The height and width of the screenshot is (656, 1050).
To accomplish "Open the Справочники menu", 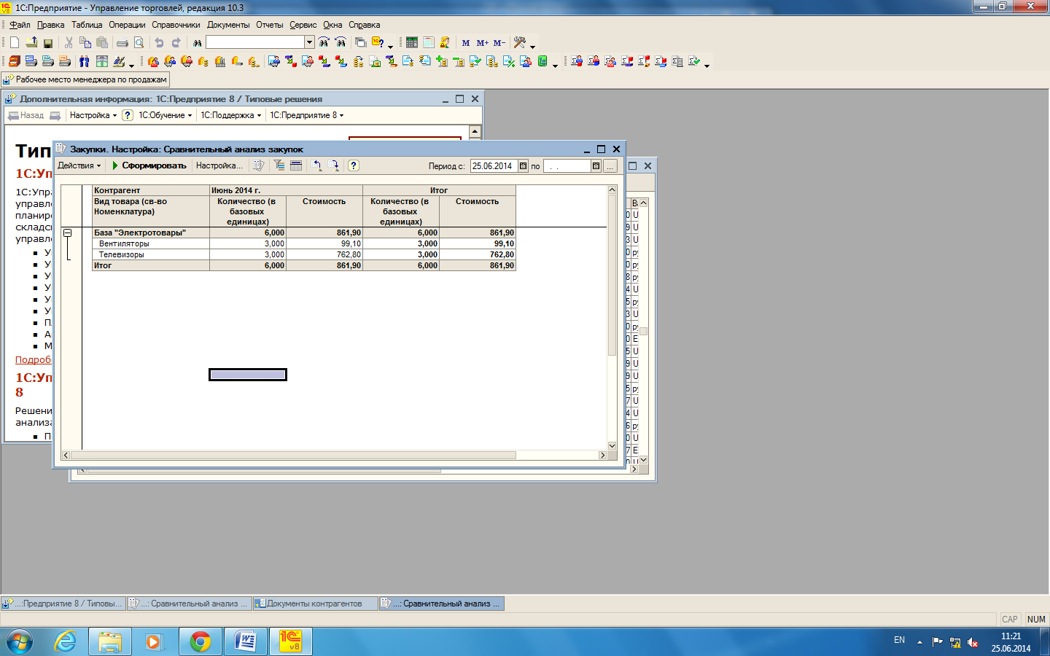I will click(x=176, y=25).
